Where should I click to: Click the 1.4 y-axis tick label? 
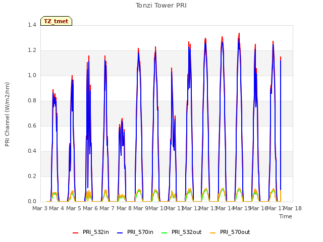(32, 25)
